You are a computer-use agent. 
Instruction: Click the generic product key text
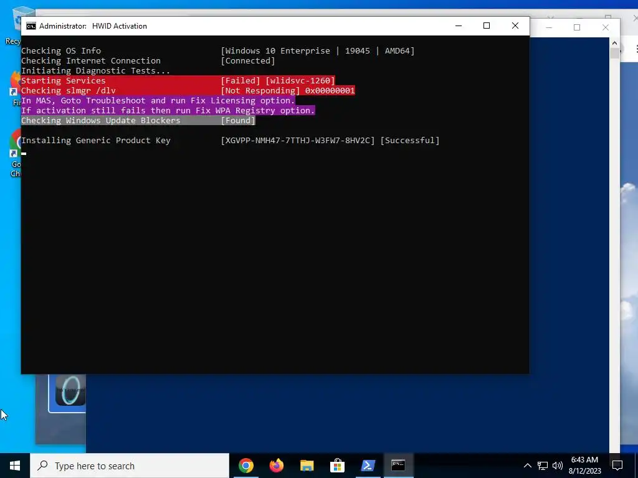pos(298,140)
